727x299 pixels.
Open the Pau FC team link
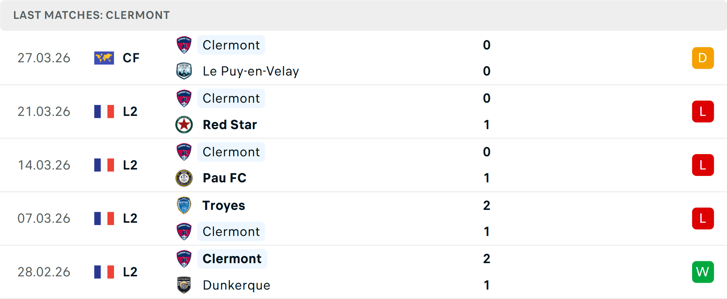(x=225, y=178)
